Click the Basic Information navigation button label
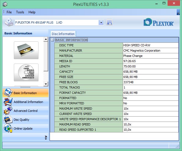Screen dimensions: 182x151 tap(25, 93)
